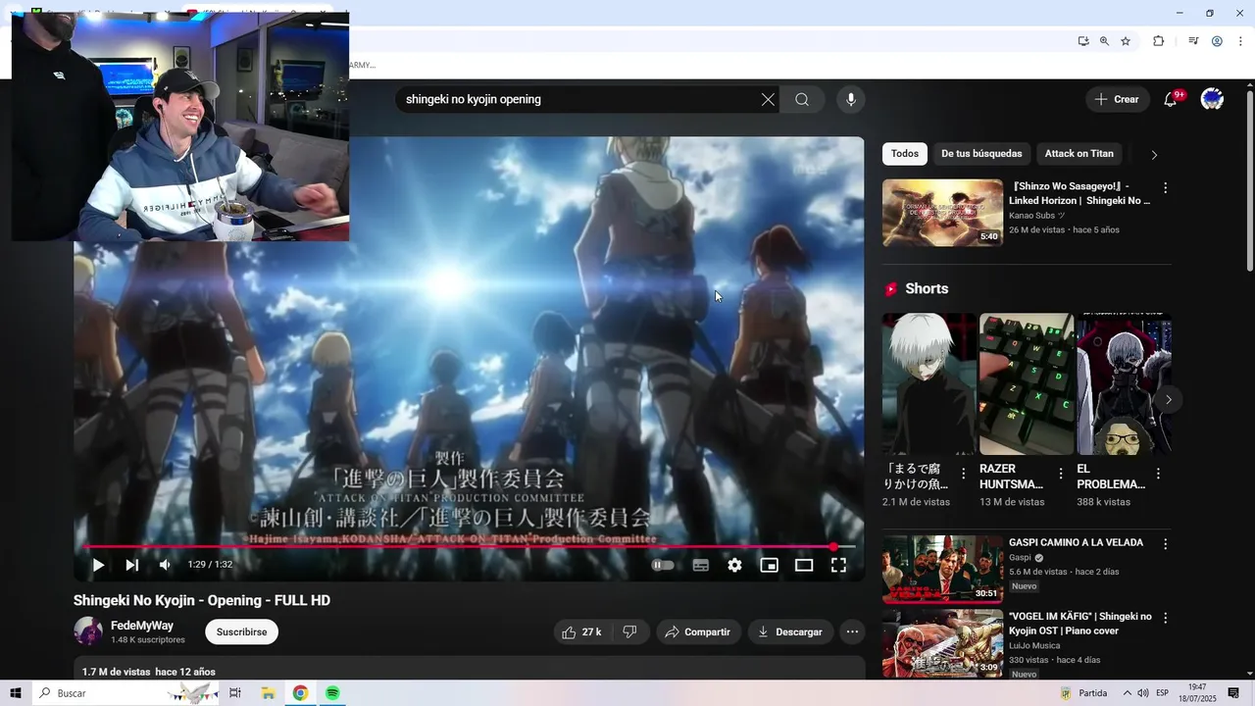Select the 'De tus búsquedas' chip
The width and height of the screenshot is (1255, 706).
point(981,154)
